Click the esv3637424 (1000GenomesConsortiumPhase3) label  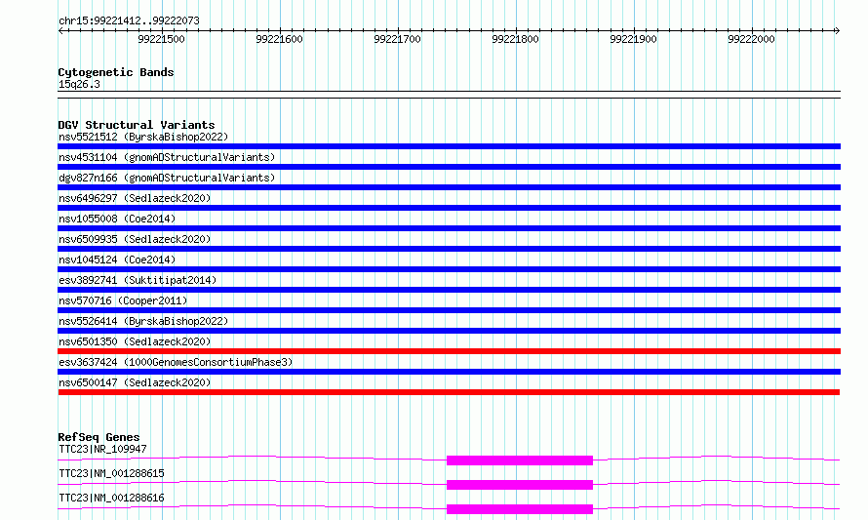click(176, 362)
